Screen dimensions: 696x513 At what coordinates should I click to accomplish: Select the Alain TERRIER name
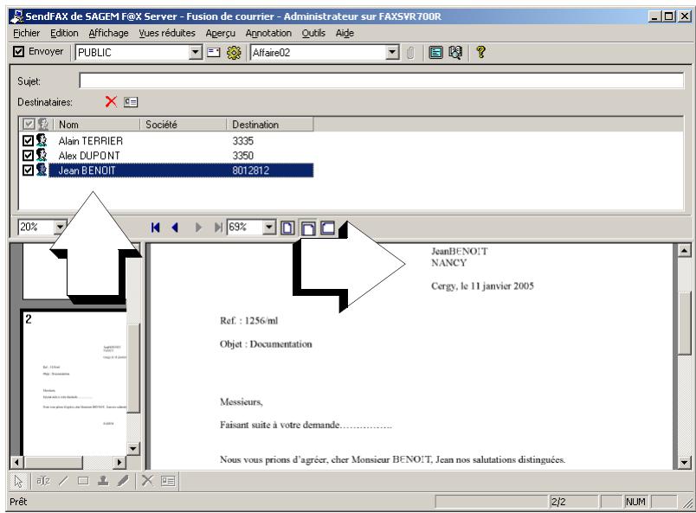(91, 141)
